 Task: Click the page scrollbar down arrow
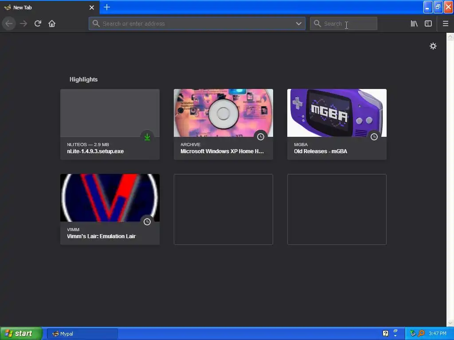(x=450, y=323)
